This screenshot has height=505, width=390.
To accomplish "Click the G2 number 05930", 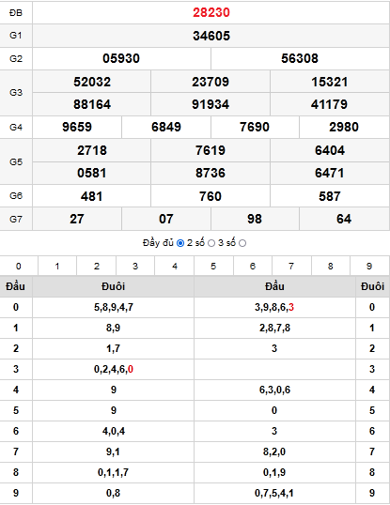I will pos(121,58).
